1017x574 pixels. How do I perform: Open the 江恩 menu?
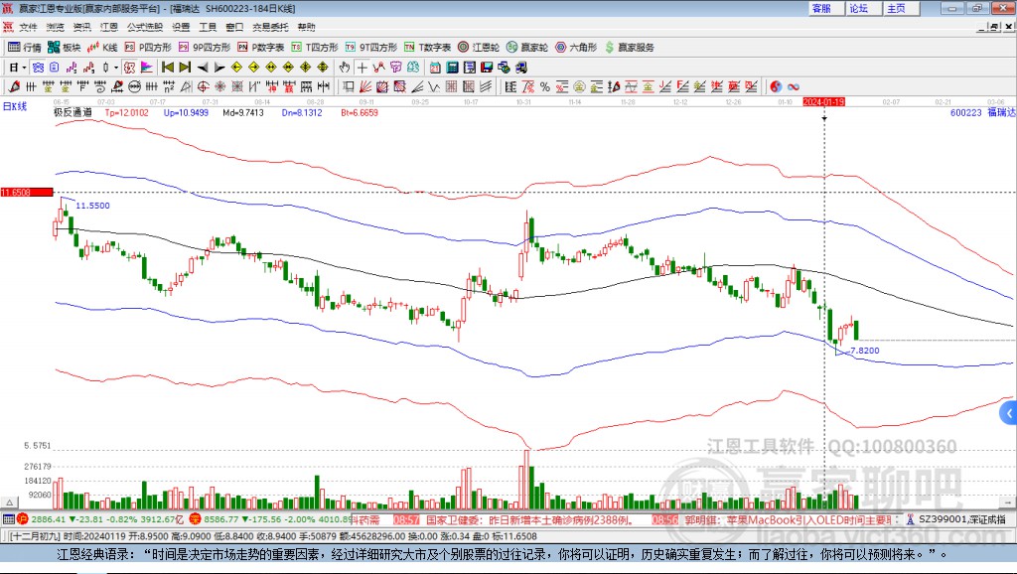(x=108, y=27)
